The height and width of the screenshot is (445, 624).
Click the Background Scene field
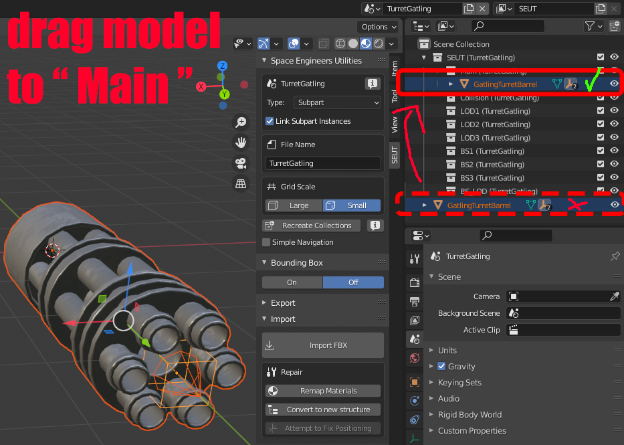[563, 313]
